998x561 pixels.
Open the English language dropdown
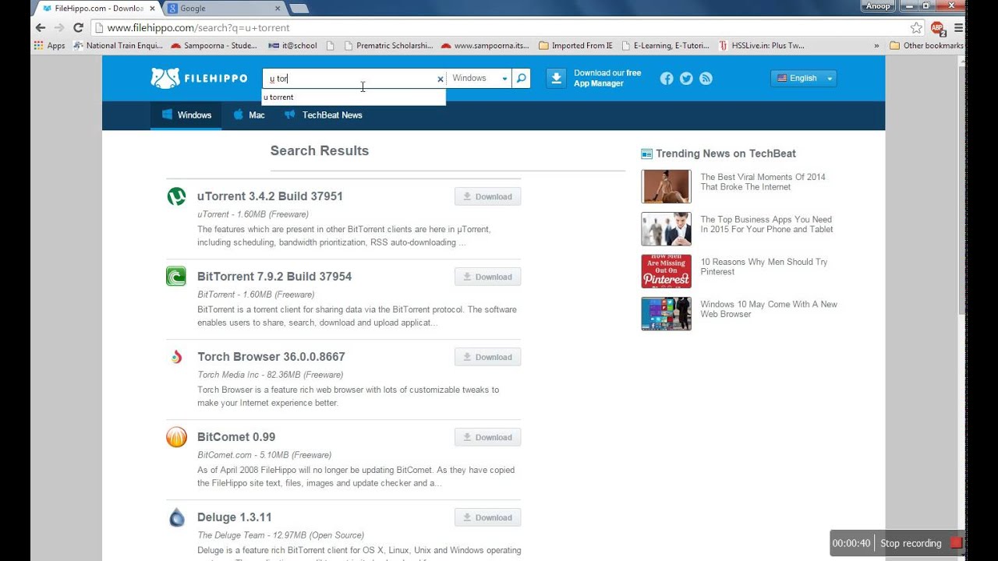tap(803, 78)
